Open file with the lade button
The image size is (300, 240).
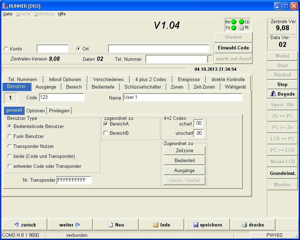(161, 225)
